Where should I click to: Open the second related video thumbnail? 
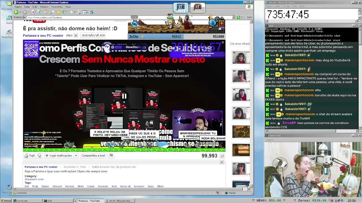241,76
